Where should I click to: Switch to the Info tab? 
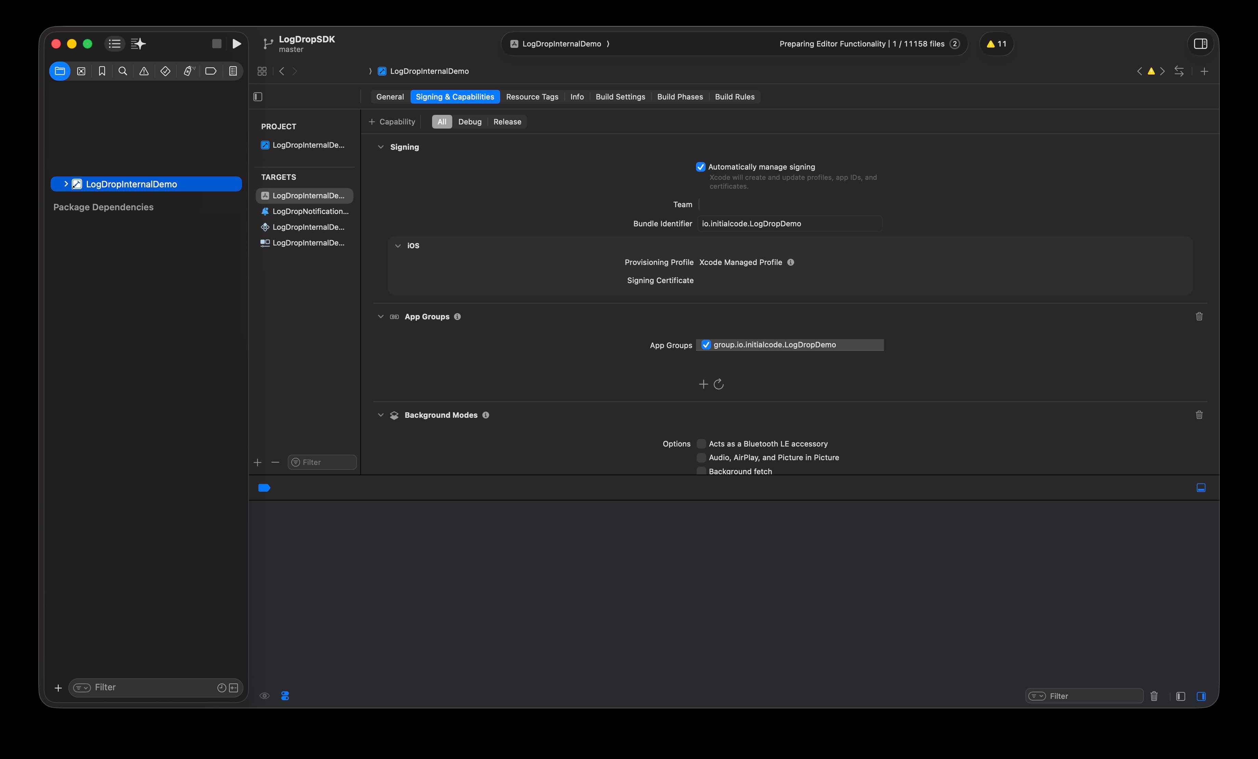click(x=577, y=96)
